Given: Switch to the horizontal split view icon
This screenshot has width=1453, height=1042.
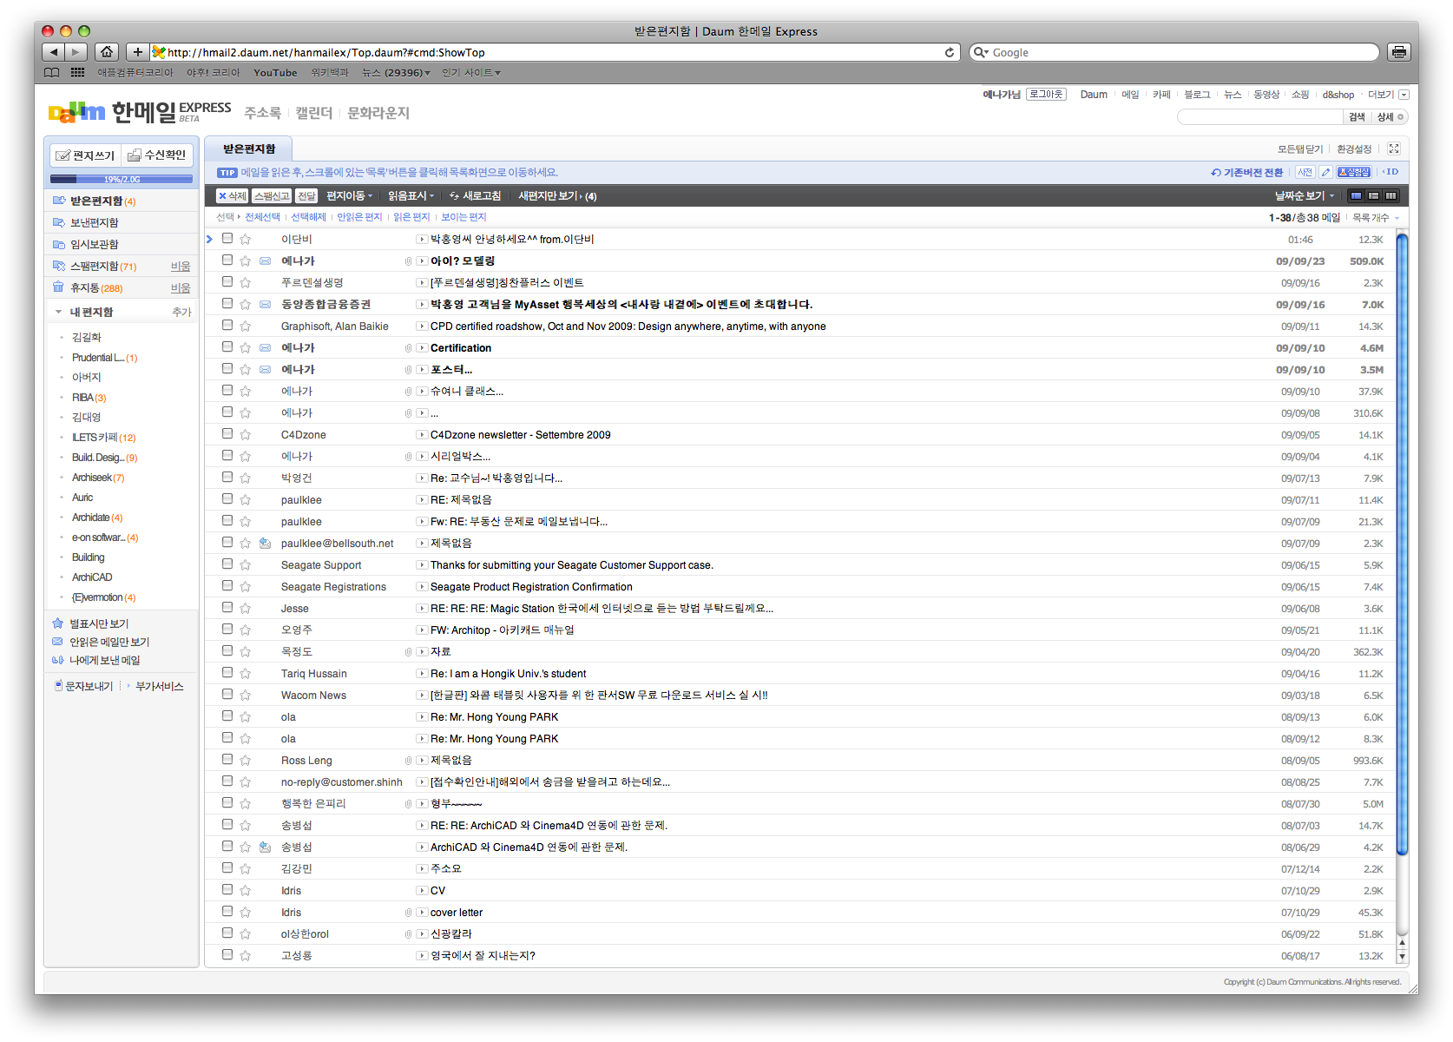Looking at the screenshot, I should [x=1374, y=196].
